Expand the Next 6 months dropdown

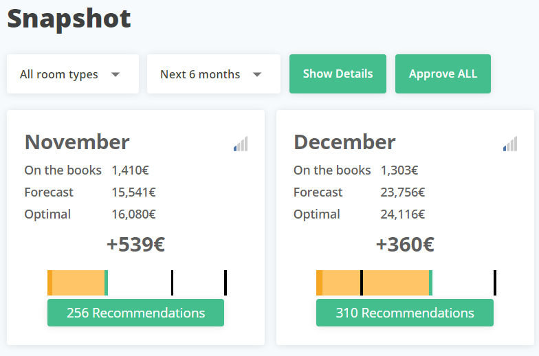click(214, 74)
